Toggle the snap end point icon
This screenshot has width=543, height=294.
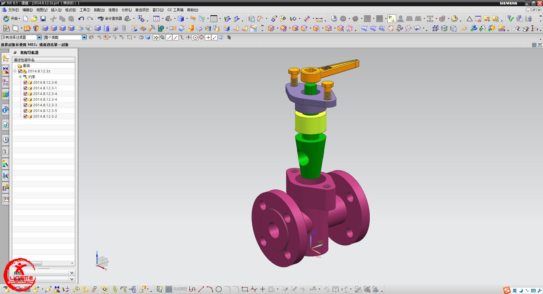coord(169,37)
